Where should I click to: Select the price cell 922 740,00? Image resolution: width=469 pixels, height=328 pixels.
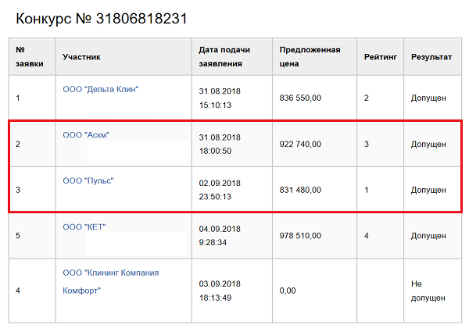[x=300, y=144]
